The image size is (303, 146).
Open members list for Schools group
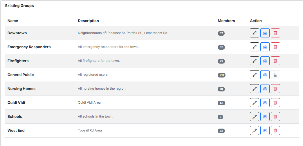pos(265,117)
